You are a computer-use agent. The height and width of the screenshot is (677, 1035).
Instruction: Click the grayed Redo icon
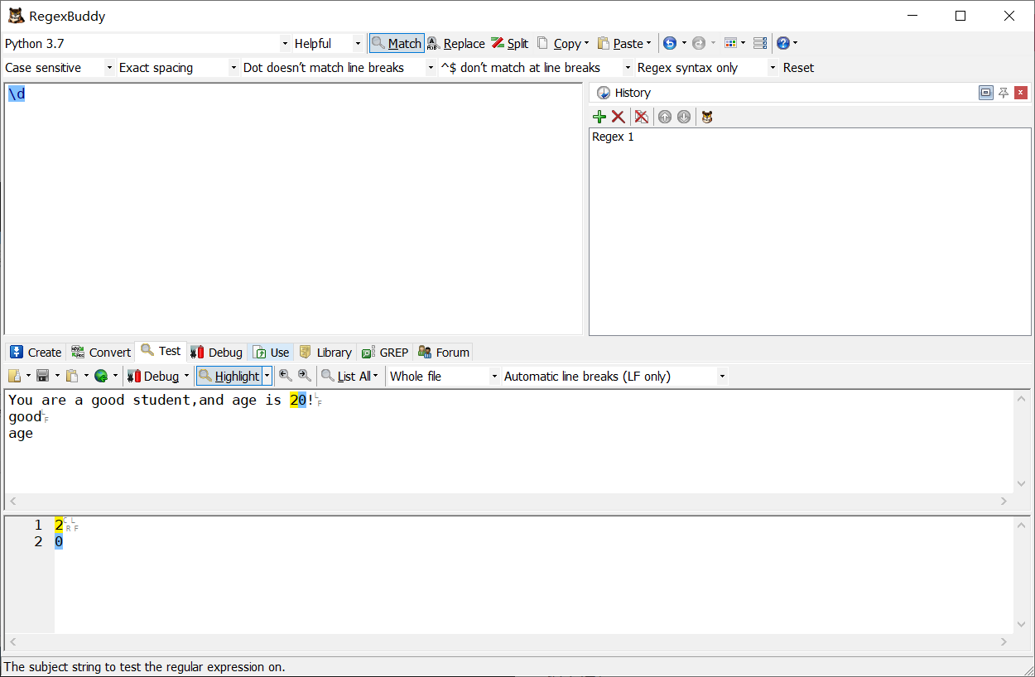click(x=698, y=43)
